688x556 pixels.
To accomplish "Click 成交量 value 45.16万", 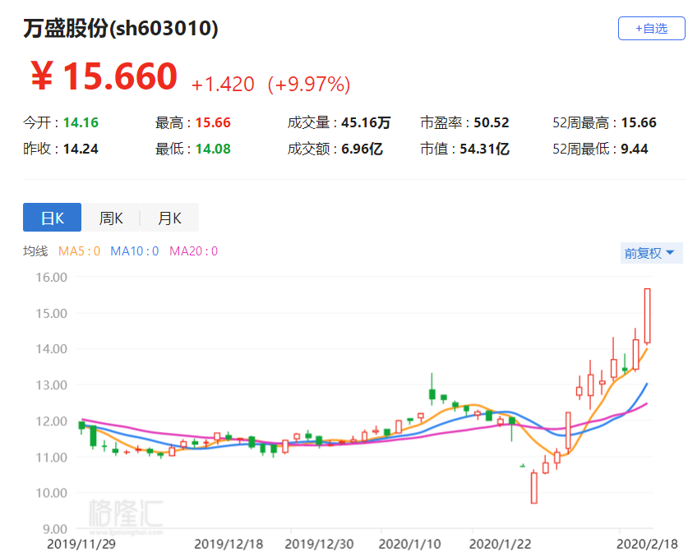I will coord(366,122).
